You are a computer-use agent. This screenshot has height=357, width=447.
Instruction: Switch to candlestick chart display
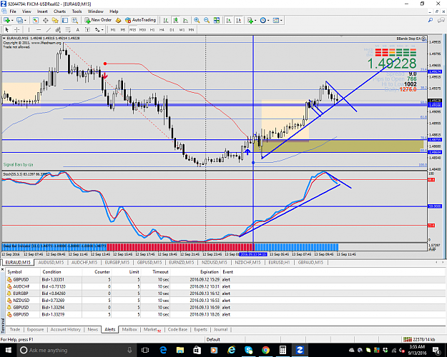click(x=176, y=20)
